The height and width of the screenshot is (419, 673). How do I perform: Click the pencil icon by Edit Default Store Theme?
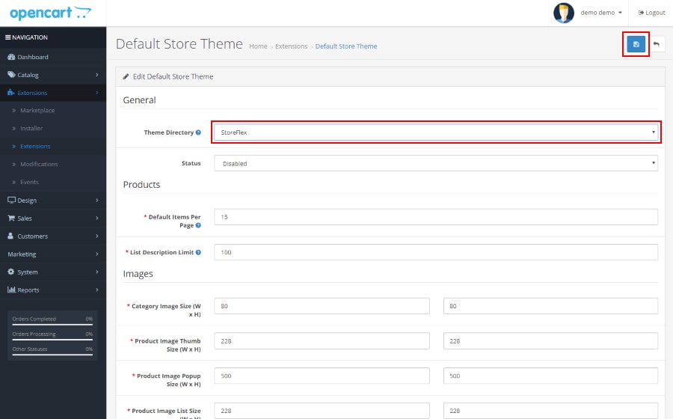click(126, 76)
